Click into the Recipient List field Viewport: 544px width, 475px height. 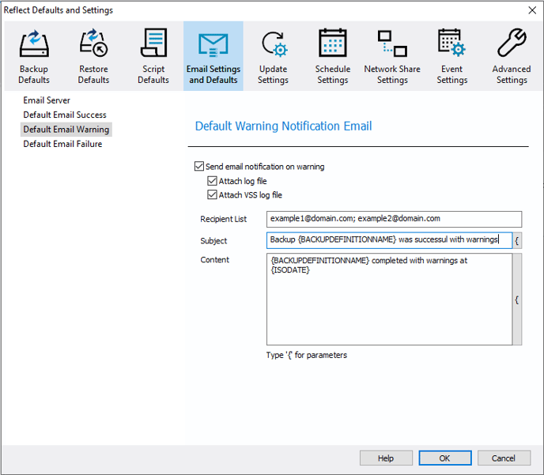tap(394, 219)
